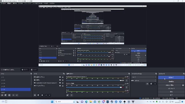Open options menu for デスクトップ音声 channel
Image resolution: width=185 pixels, height=104 pixels.
(x=127, y=87)
